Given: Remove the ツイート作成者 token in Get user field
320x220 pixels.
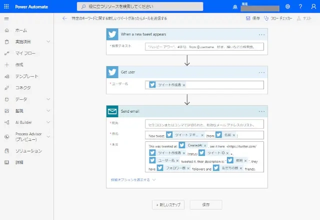Looking at the screenshot, I should click(x=184, y=85).
